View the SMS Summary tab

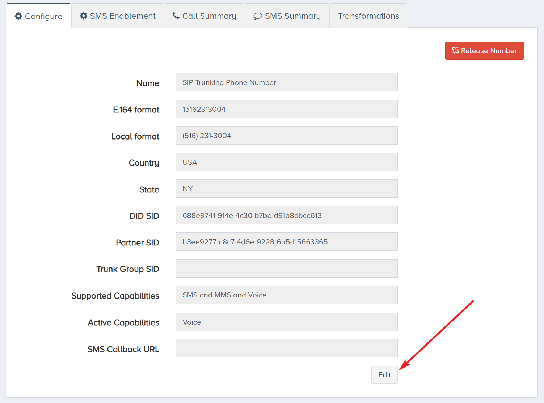tap(287, 16)
